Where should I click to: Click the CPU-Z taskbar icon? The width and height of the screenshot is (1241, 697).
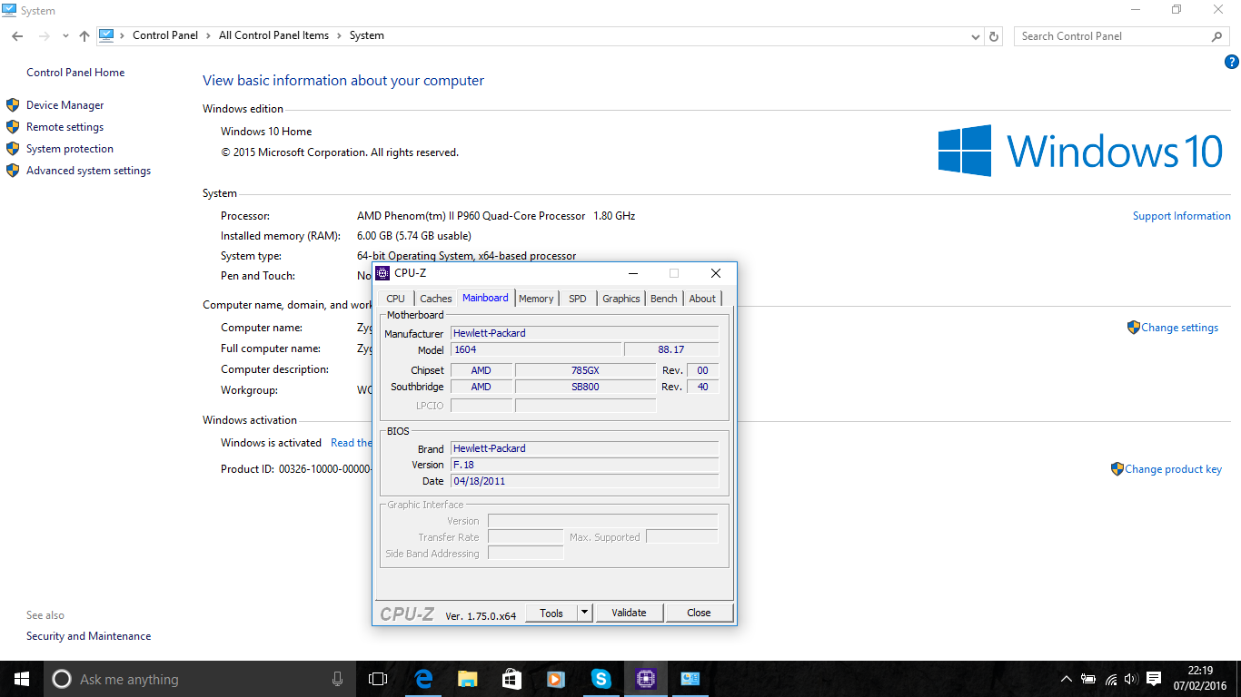click(645, 679)
